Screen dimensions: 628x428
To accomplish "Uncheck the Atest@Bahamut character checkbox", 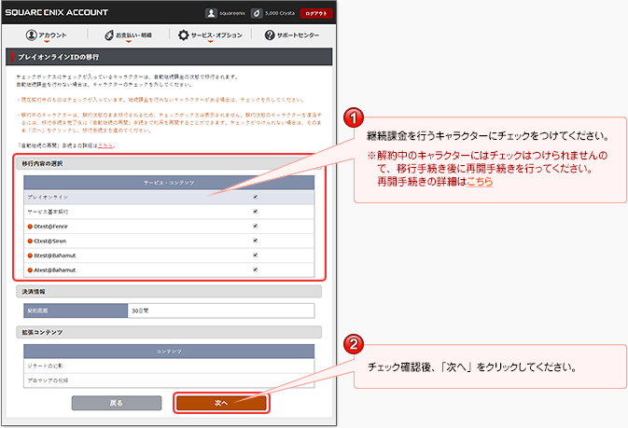I will click(255, 269).
